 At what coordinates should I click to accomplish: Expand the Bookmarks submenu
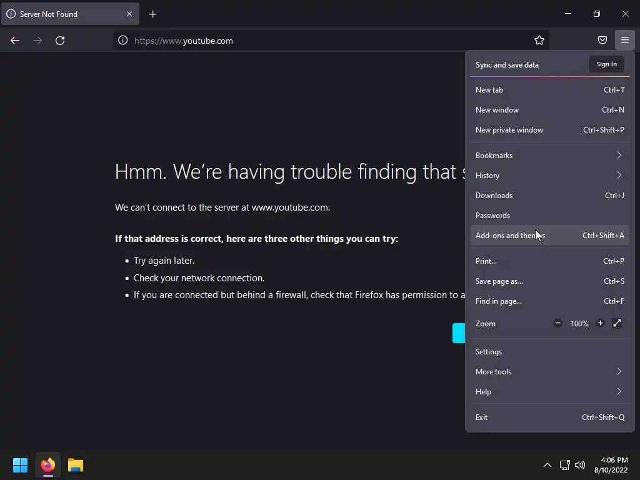(550, 156)
